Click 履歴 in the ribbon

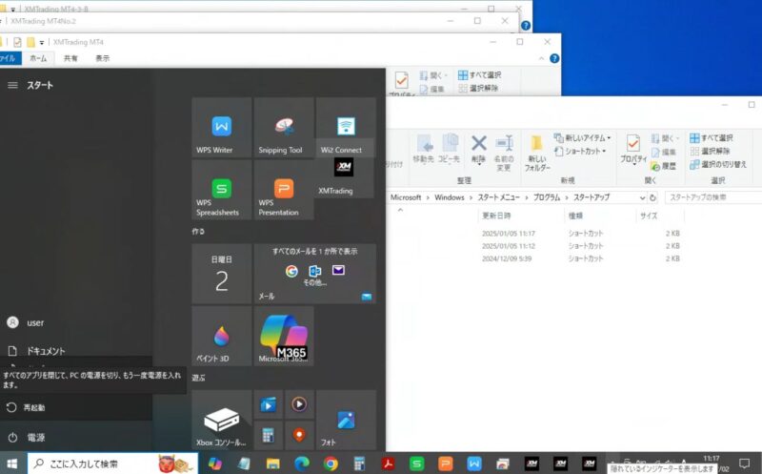click(x=664, y=166)
